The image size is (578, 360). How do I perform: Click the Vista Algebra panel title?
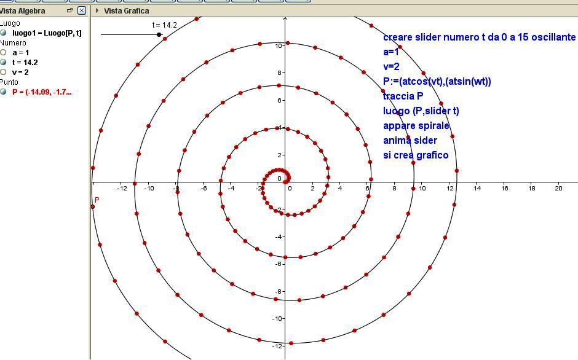(x=23, y=11)
